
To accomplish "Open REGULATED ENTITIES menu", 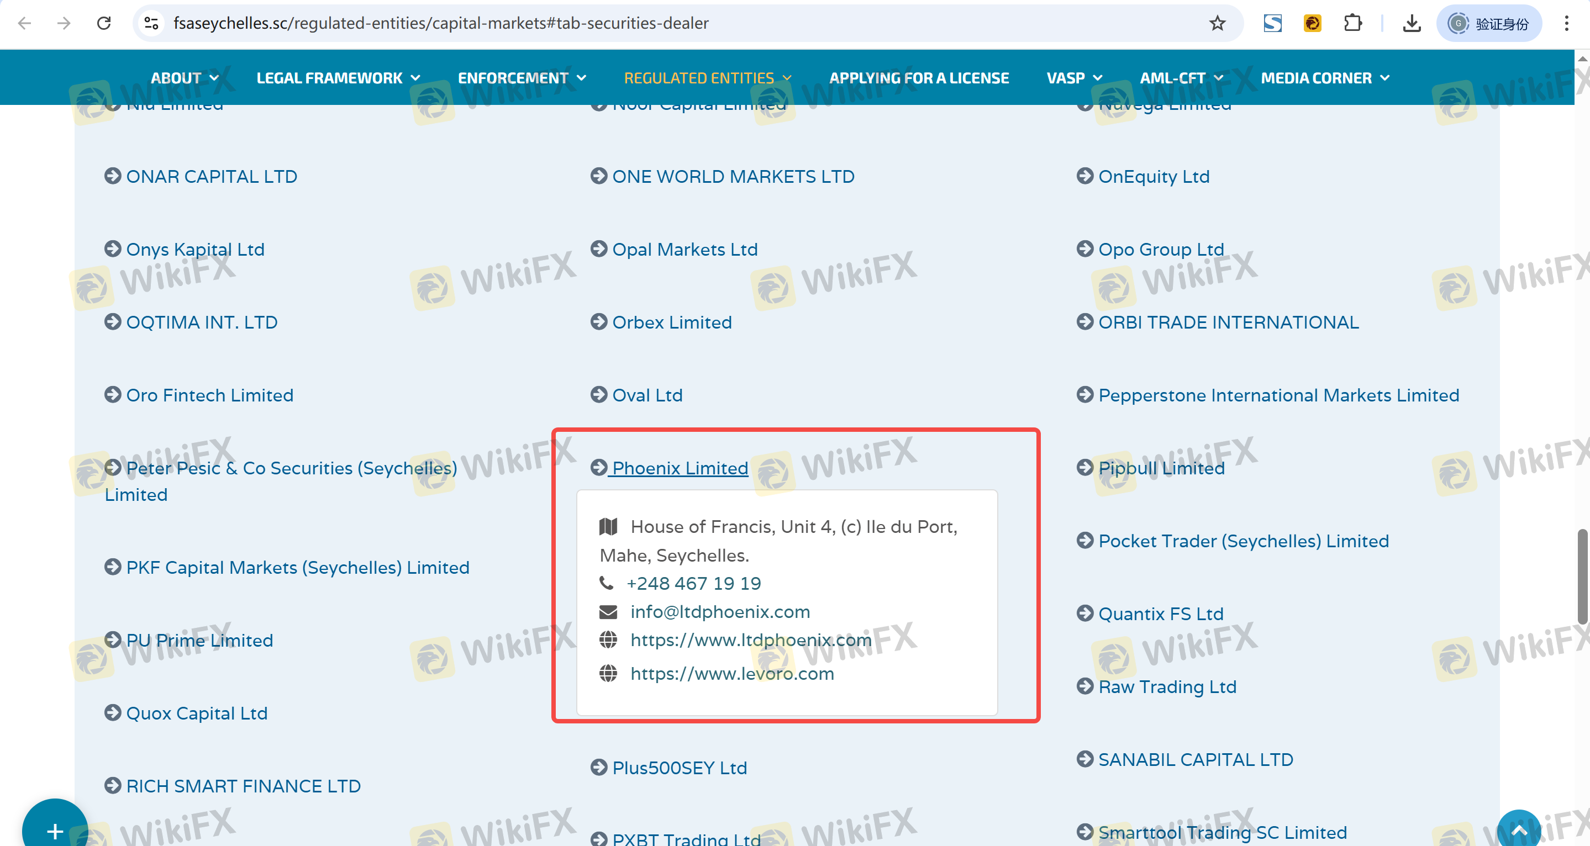I will [707, 78].
